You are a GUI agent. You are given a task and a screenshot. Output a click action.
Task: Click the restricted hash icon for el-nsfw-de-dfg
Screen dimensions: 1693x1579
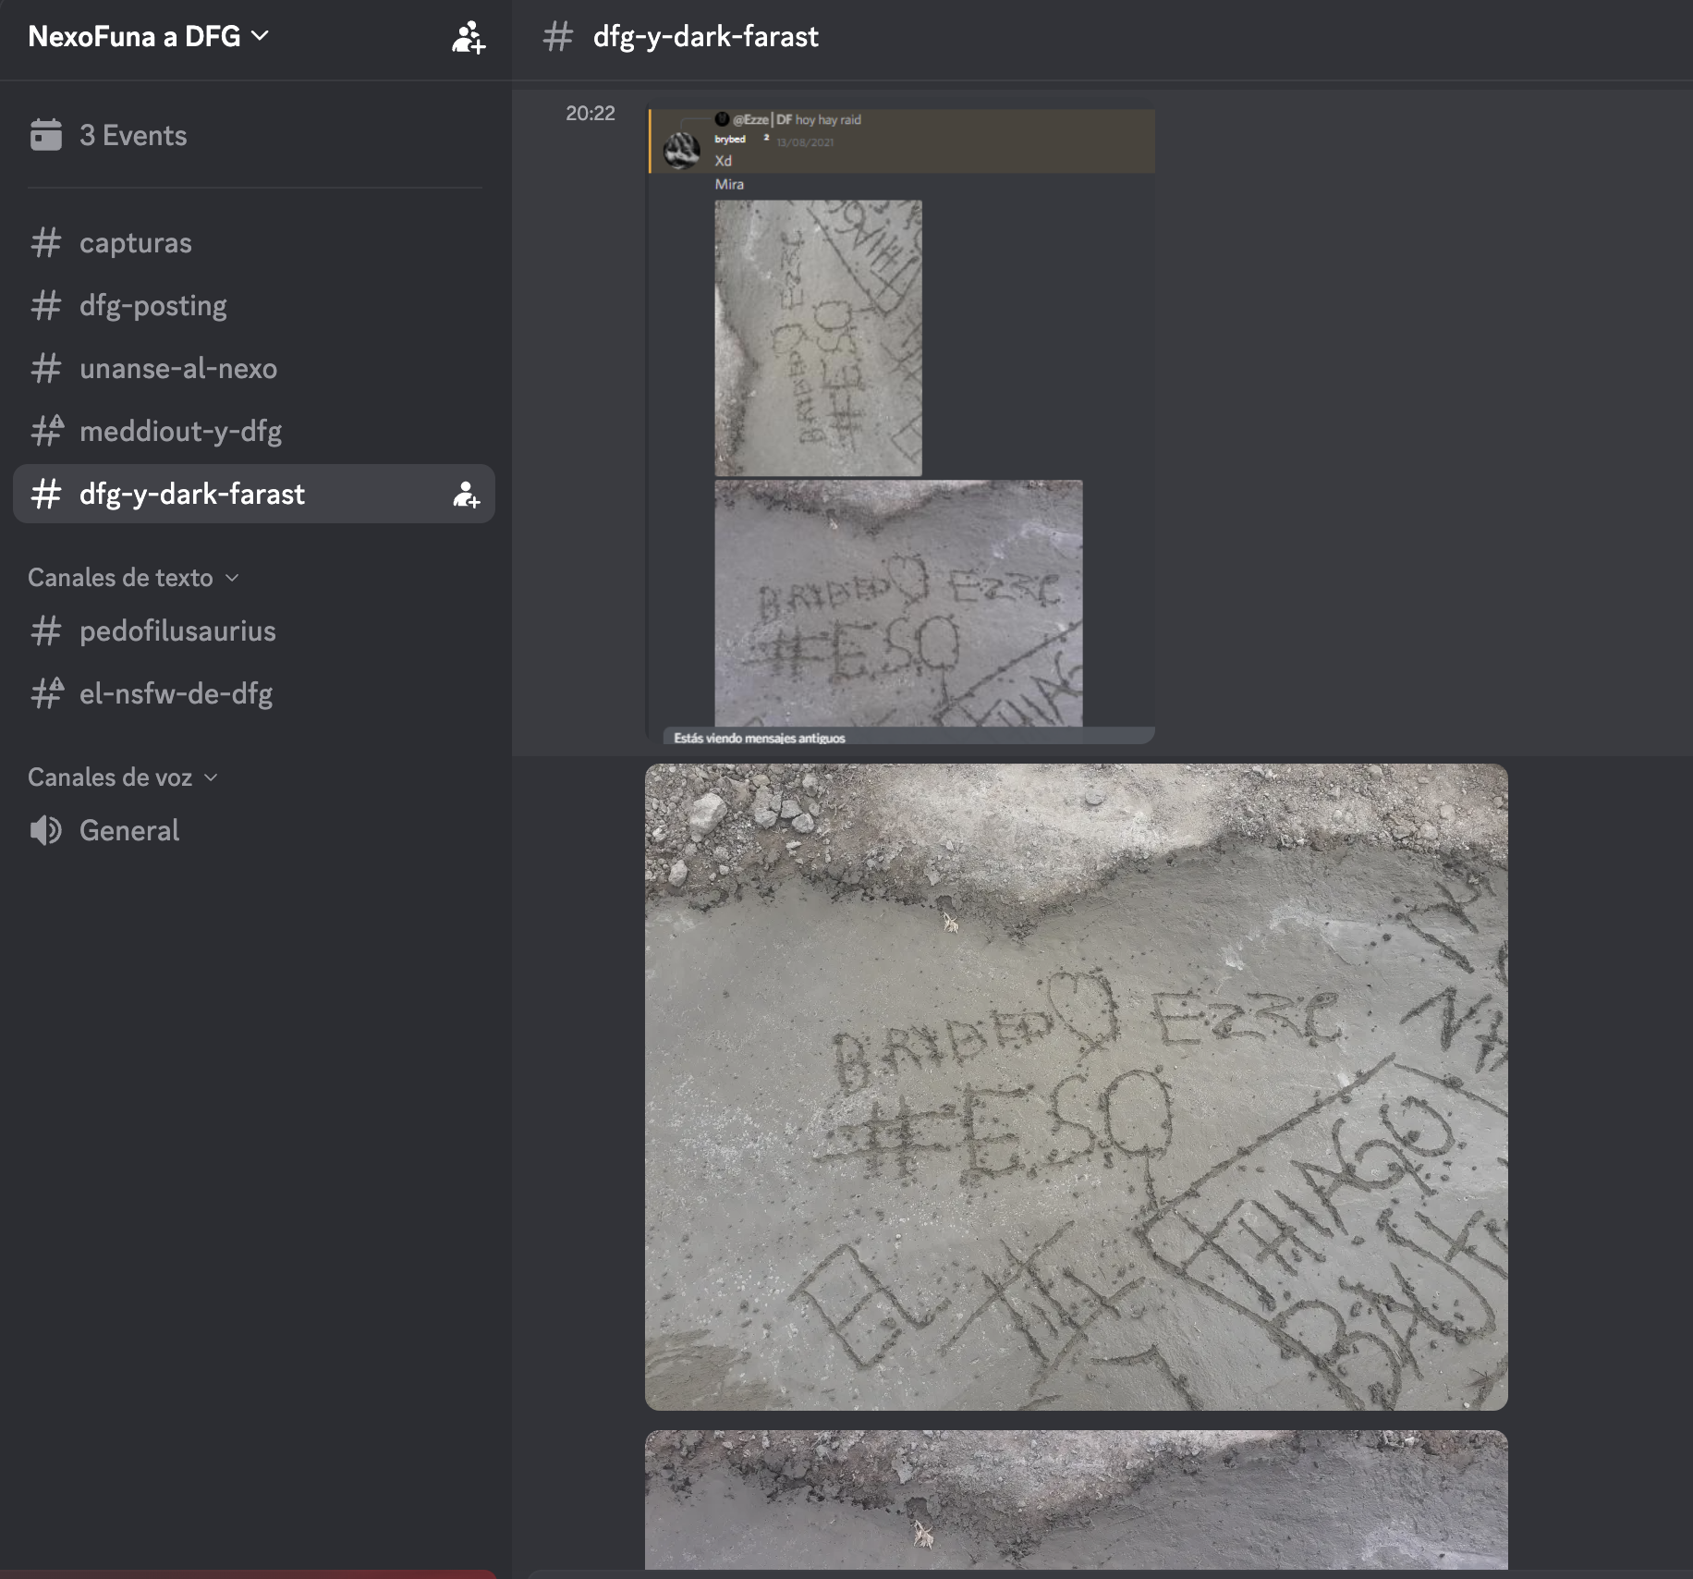pyautogui.click(x=45, y=693)
